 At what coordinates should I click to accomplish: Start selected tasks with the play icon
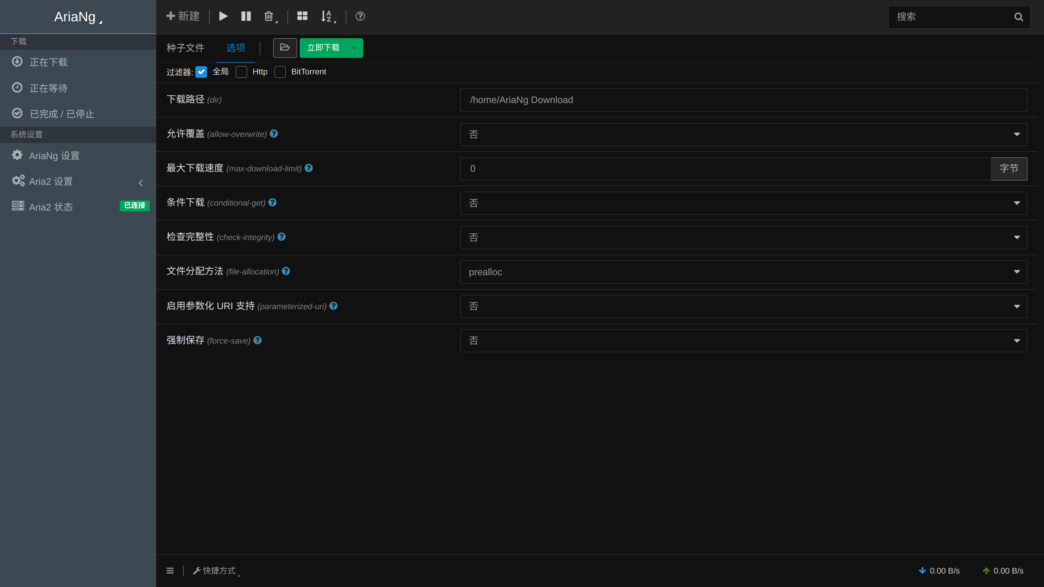[x=223, y=17]
